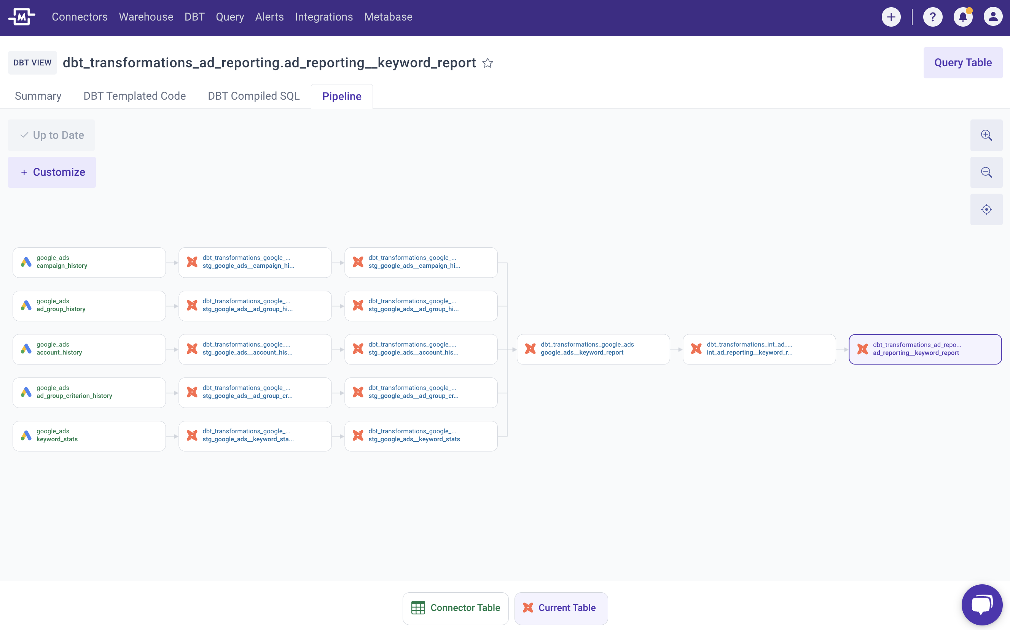The image size is (1010, 630).
Task: Toggle the Connector Table legend filter
Action: [x=456, y=608]
